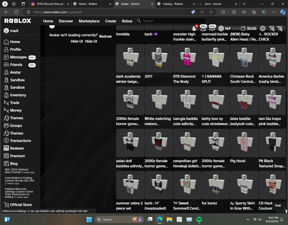288x225 pixels.
Task: Open the Windows Start menu
Action: click(x=89, y=219)
